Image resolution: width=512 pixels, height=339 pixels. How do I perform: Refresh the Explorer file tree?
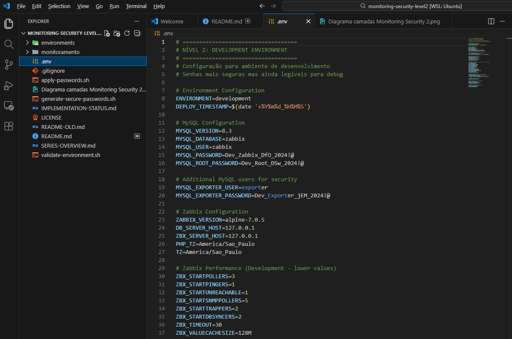coord(127,33)
